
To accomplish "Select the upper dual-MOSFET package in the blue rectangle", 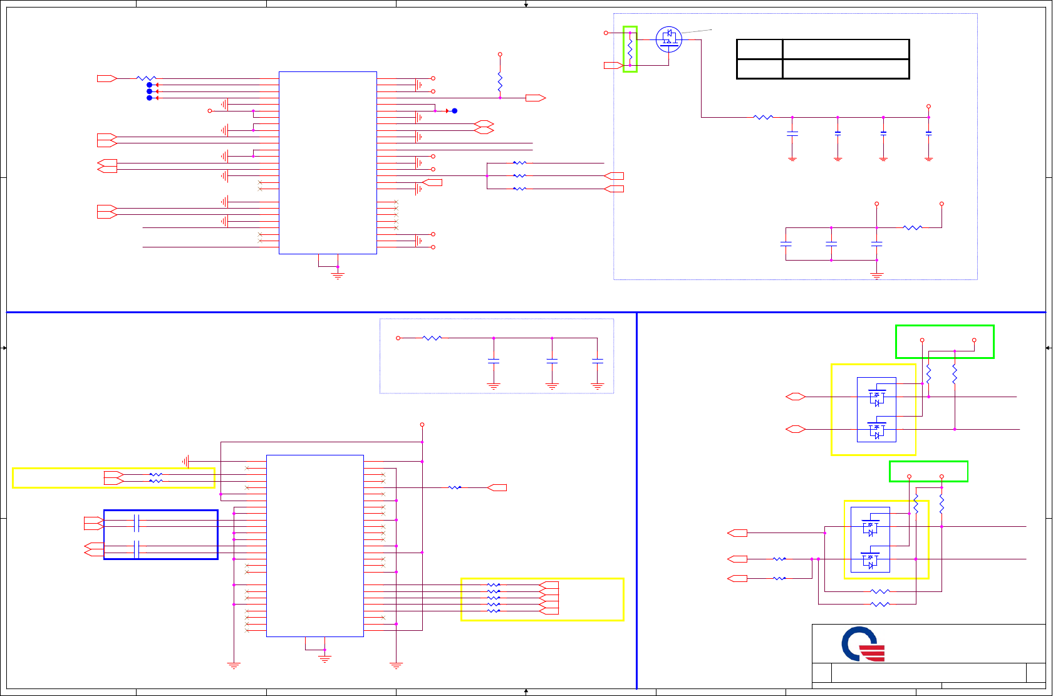I will click(876, 410).
